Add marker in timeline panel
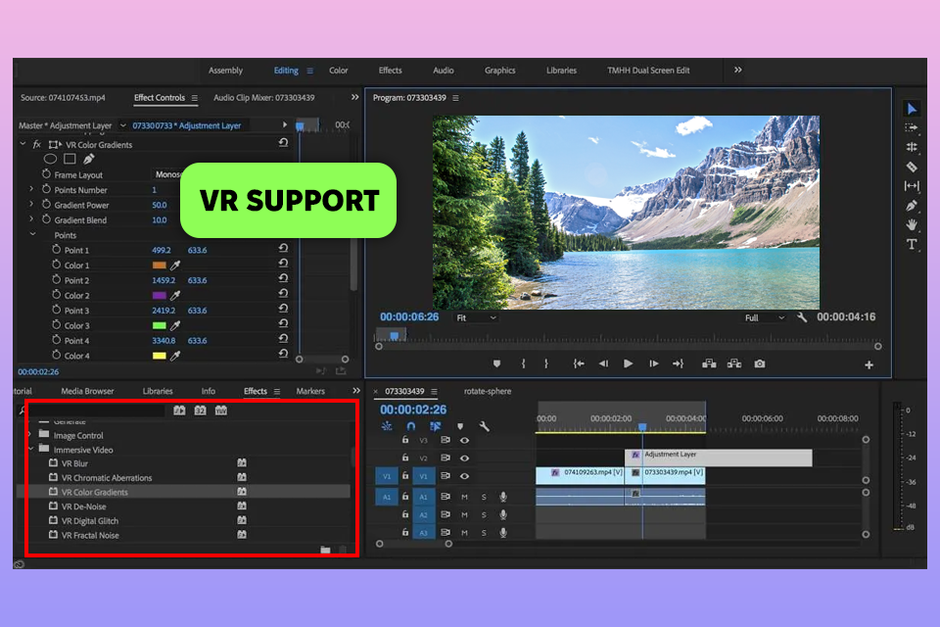Image resolution: width=940 pixels, height=627 pixels. click(460, 426)
